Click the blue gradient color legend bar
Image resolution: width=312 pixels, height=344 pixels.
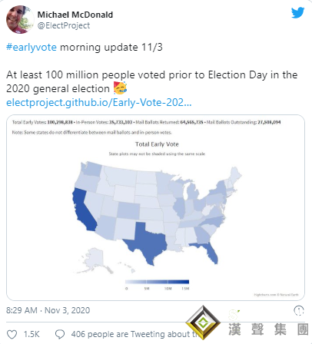click(157, 282)
